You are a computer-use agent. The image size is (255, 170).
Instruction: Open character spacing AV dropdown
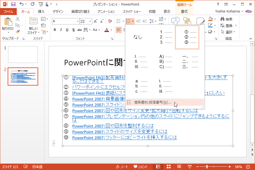point(89,30)
